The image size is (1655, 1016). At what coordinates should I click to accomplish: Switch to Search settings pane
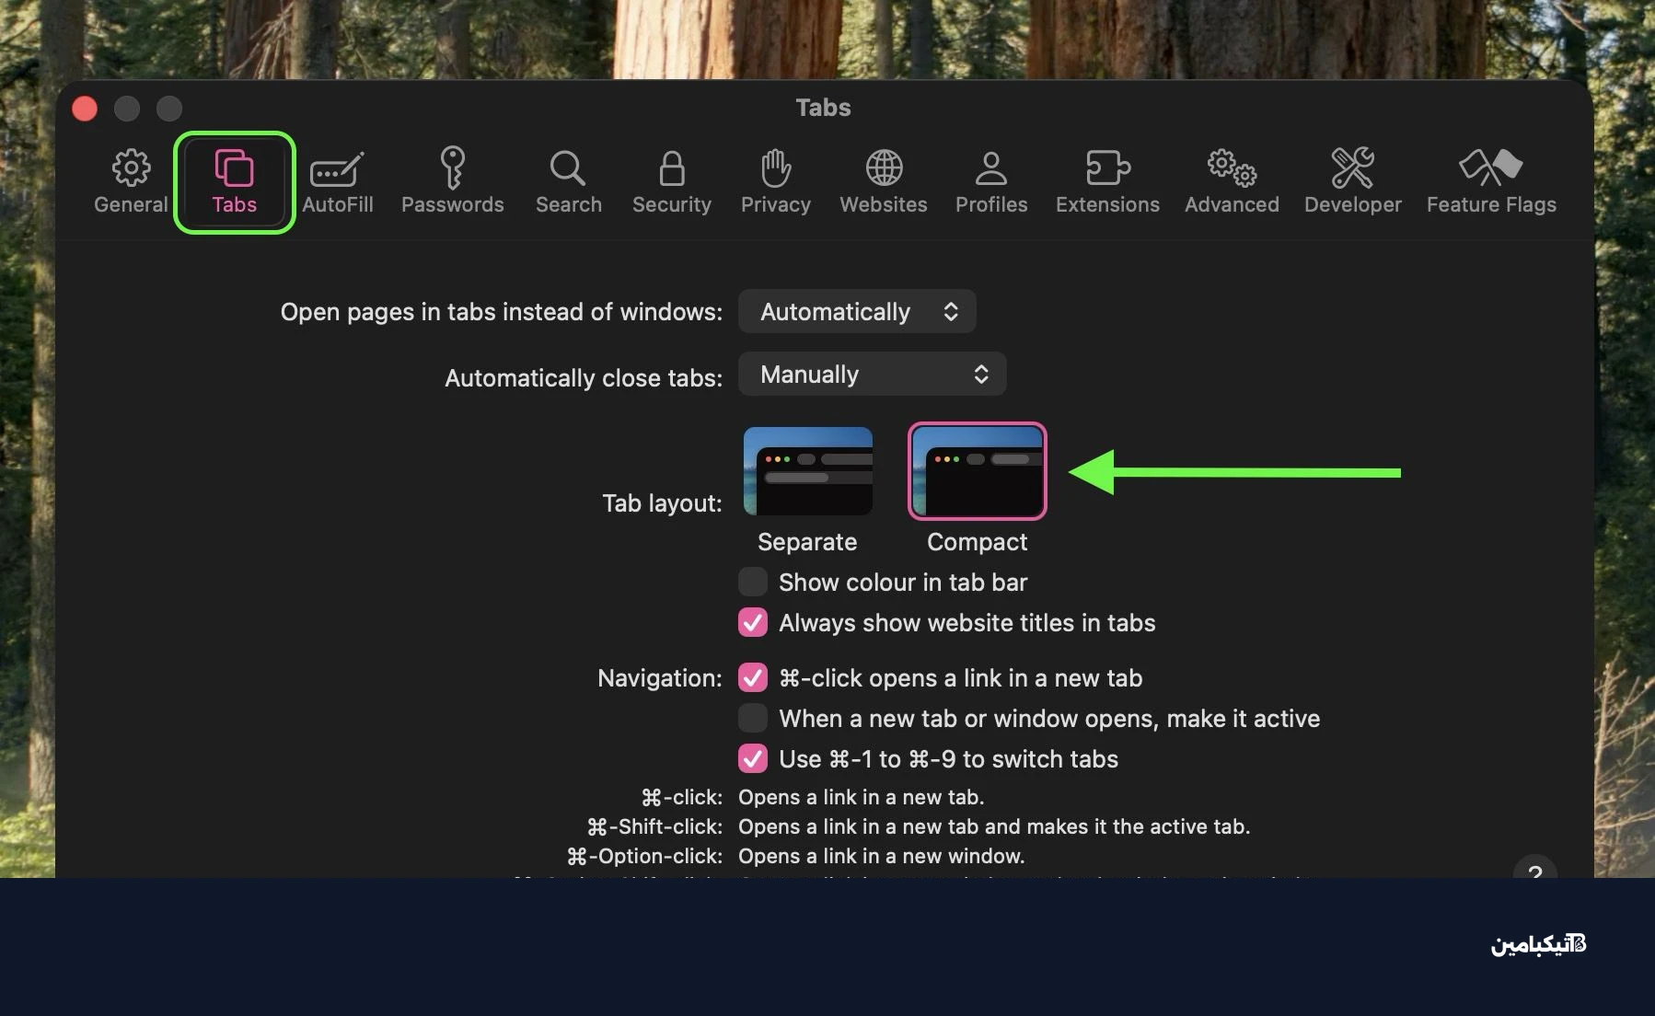coord(568,181)
